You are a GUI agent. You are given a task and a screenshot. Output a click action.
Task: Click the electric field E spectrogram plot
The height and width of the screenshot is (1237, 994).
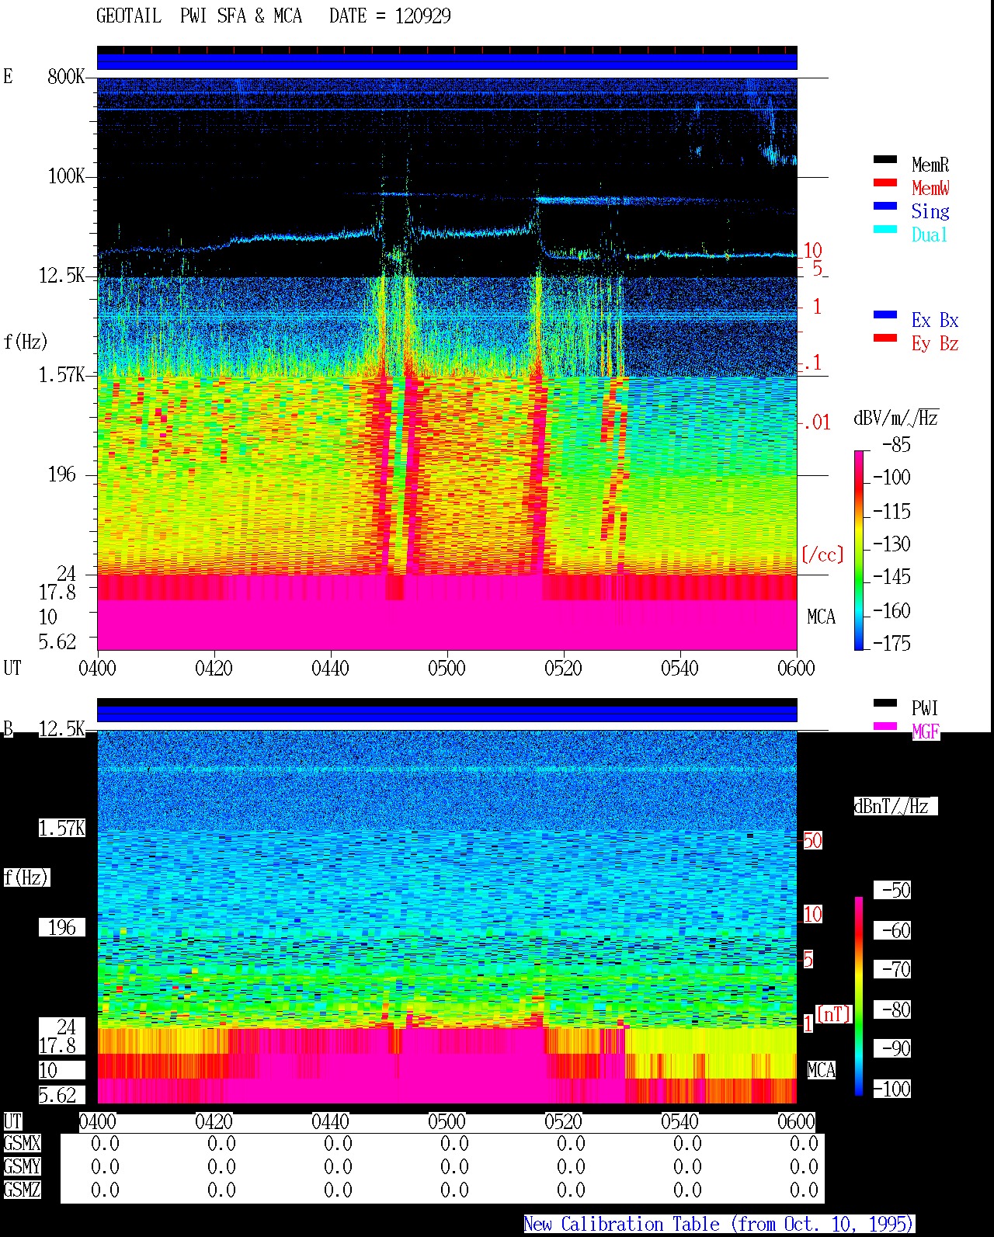[447, 363]
